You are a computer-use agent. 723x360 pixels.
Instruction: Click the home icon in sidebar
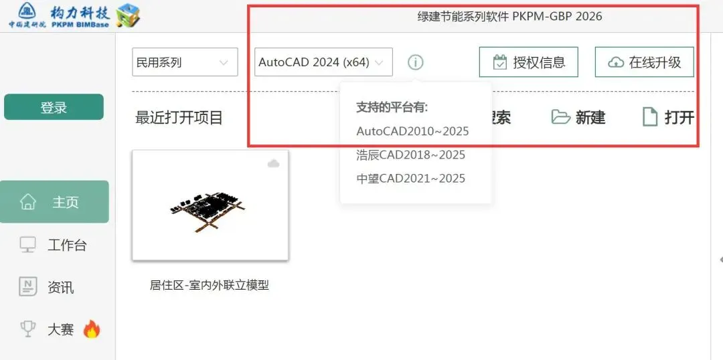(28, 202)
